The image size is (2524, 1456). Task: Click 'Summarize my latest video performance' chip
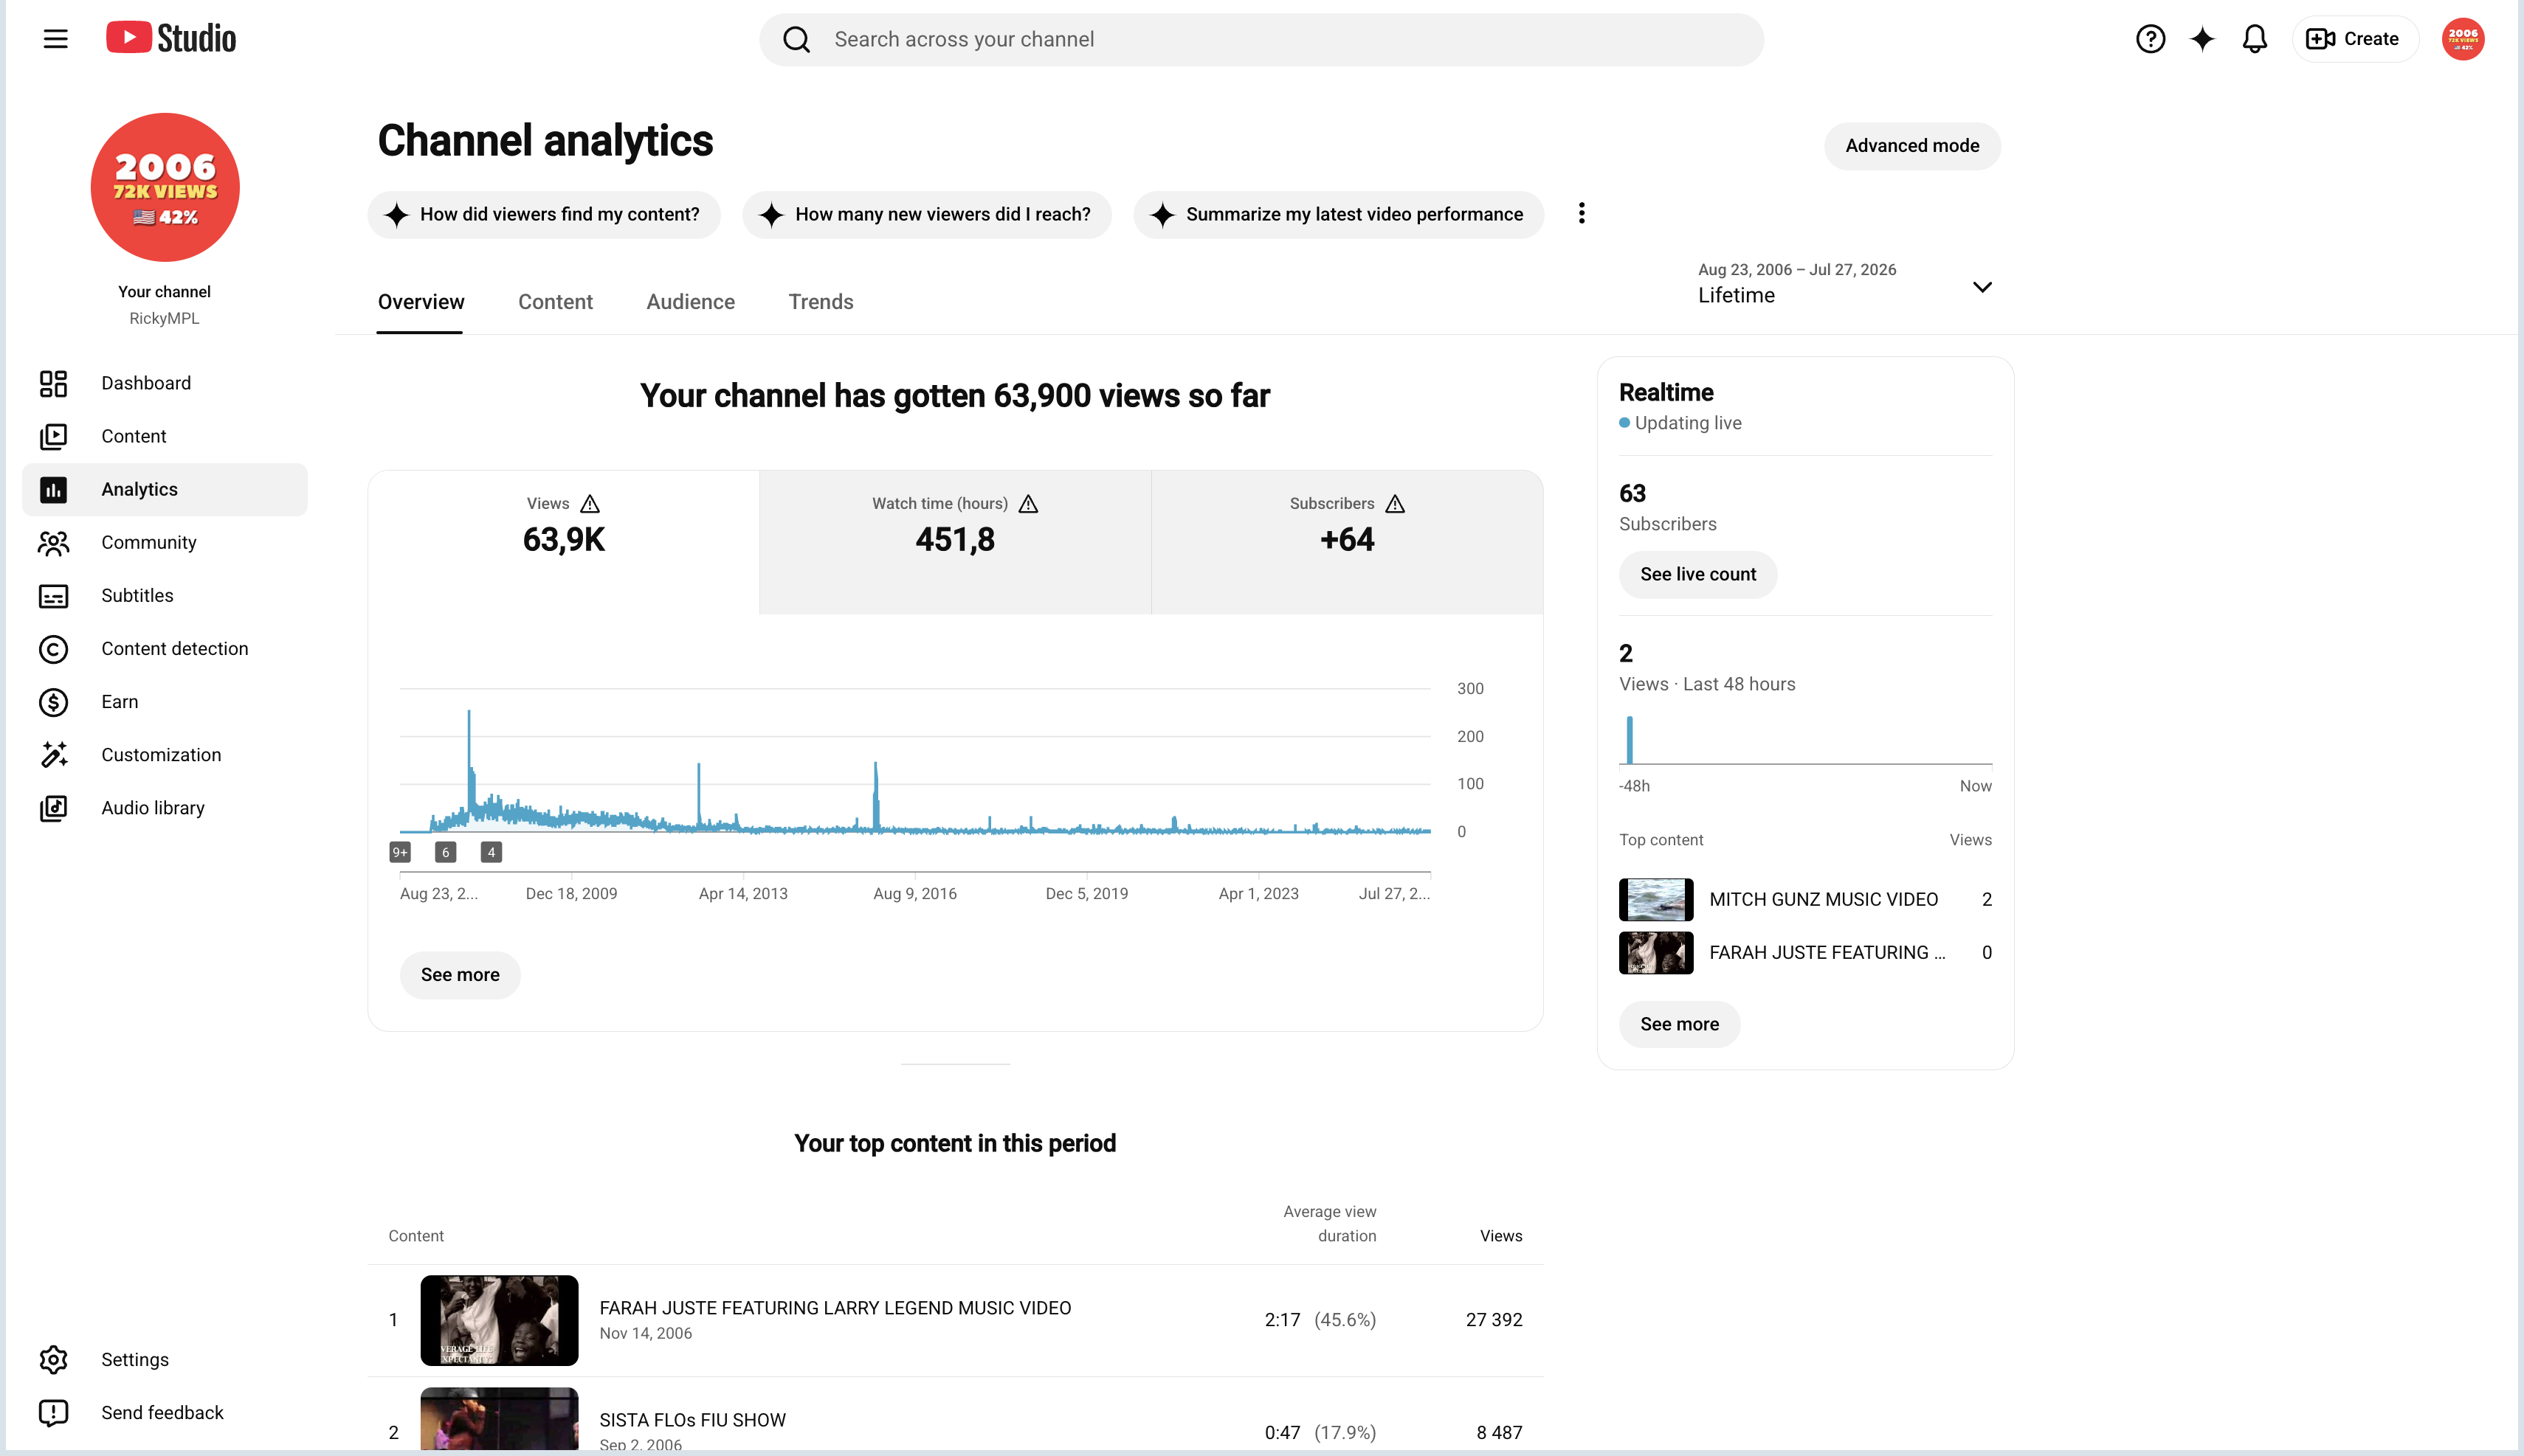[x=1339, y=214]
